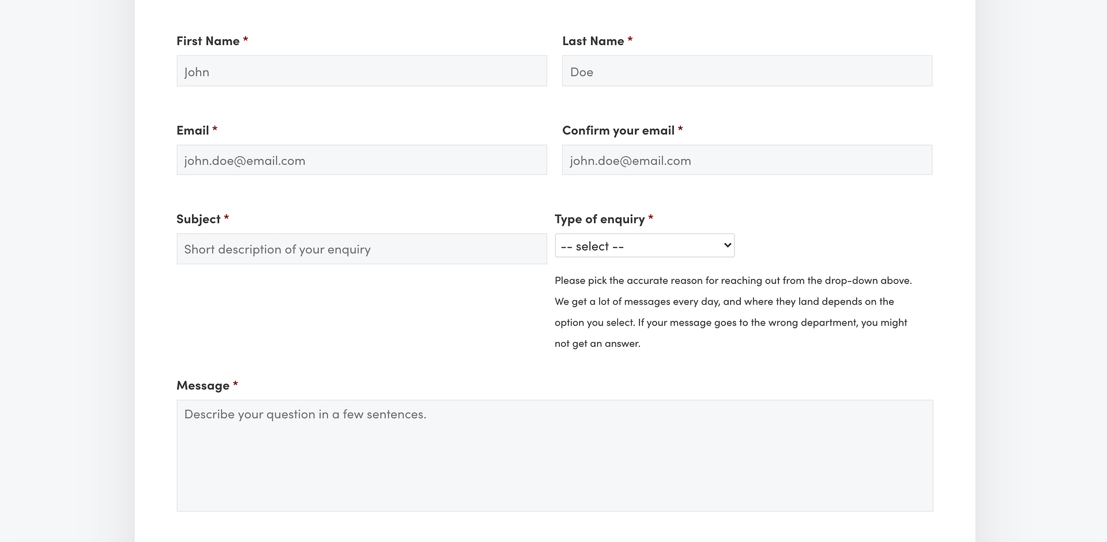
Task: Click the chevron arrow on the enquiry dropdown
Action: click(727, 245)
